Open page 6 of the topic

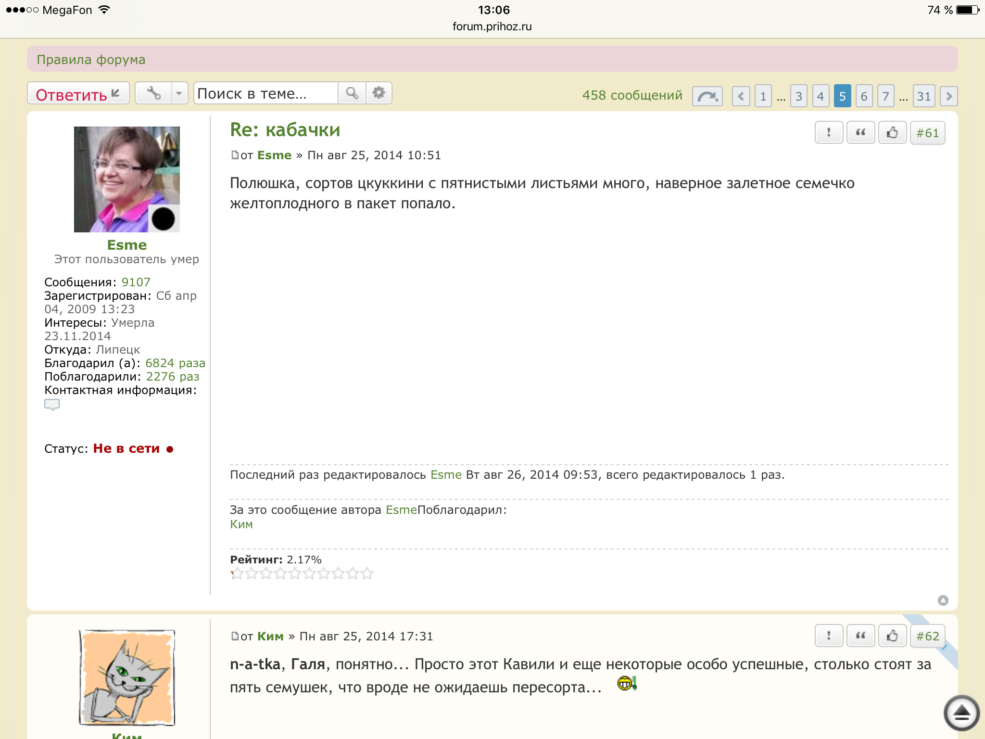[864, 96]
